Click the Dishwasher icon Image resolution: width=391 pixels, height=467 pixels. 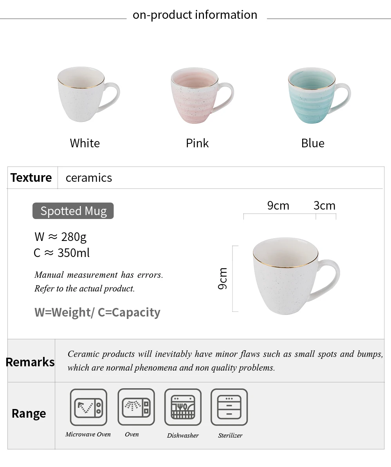coord(183,407)
